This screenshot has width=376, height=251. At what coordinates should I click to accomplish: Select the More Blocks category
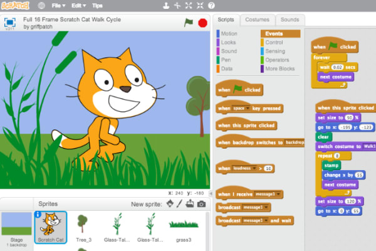tap(278, 68)
